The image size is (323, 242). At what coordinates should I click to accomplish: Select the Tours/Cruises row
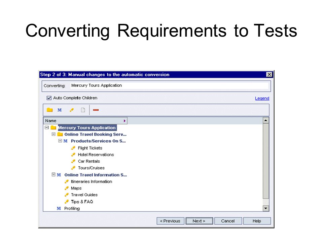click(91, 168)
